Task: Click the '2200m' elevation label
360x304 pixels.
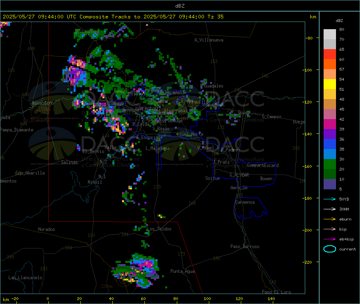Action: click(x=106, y=286)
